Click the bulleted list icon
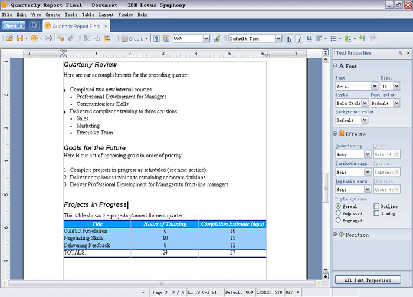The width and height of the screenshot is (413, 297). pos(334,39)
